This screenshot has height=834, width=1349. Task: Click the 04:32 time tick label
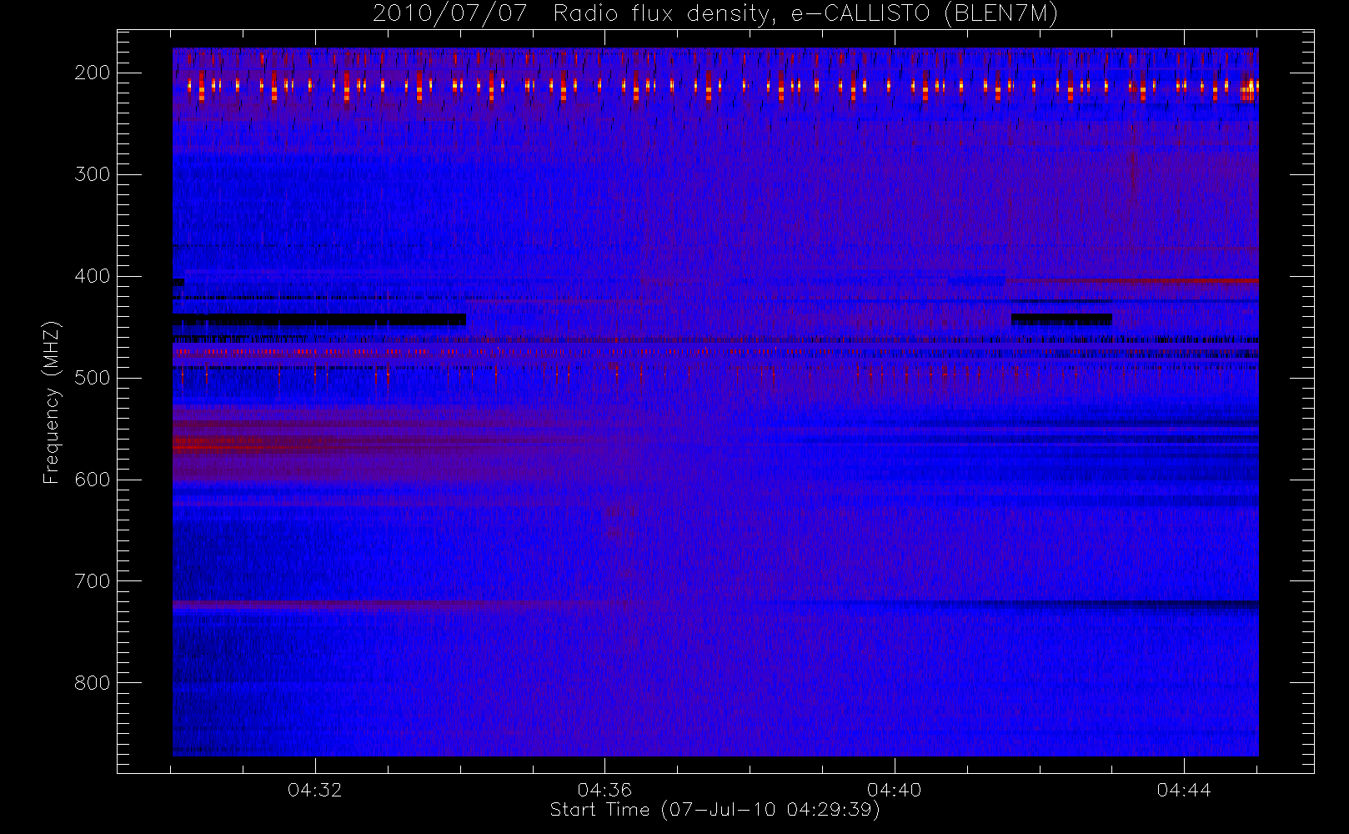(x=315, y=790)
